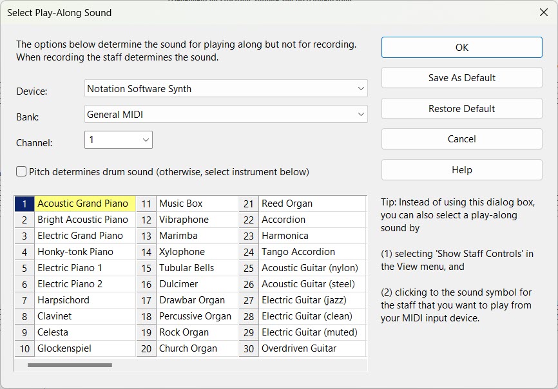
Task: Select Acoustic Guitar (nylon) entry
Action: tap(309, 268)
